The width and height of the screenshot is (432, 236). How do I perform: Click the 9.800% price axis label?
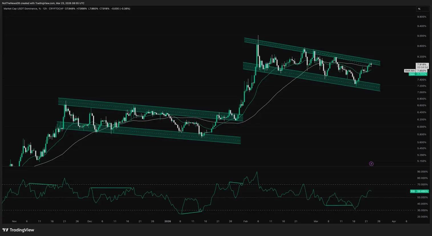click(422, 17)
